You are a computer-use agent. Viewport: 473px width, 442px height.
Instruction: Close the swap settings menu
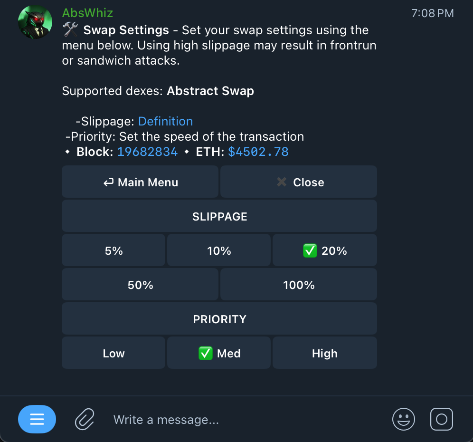pyautogui.click(x=299, y=182)
